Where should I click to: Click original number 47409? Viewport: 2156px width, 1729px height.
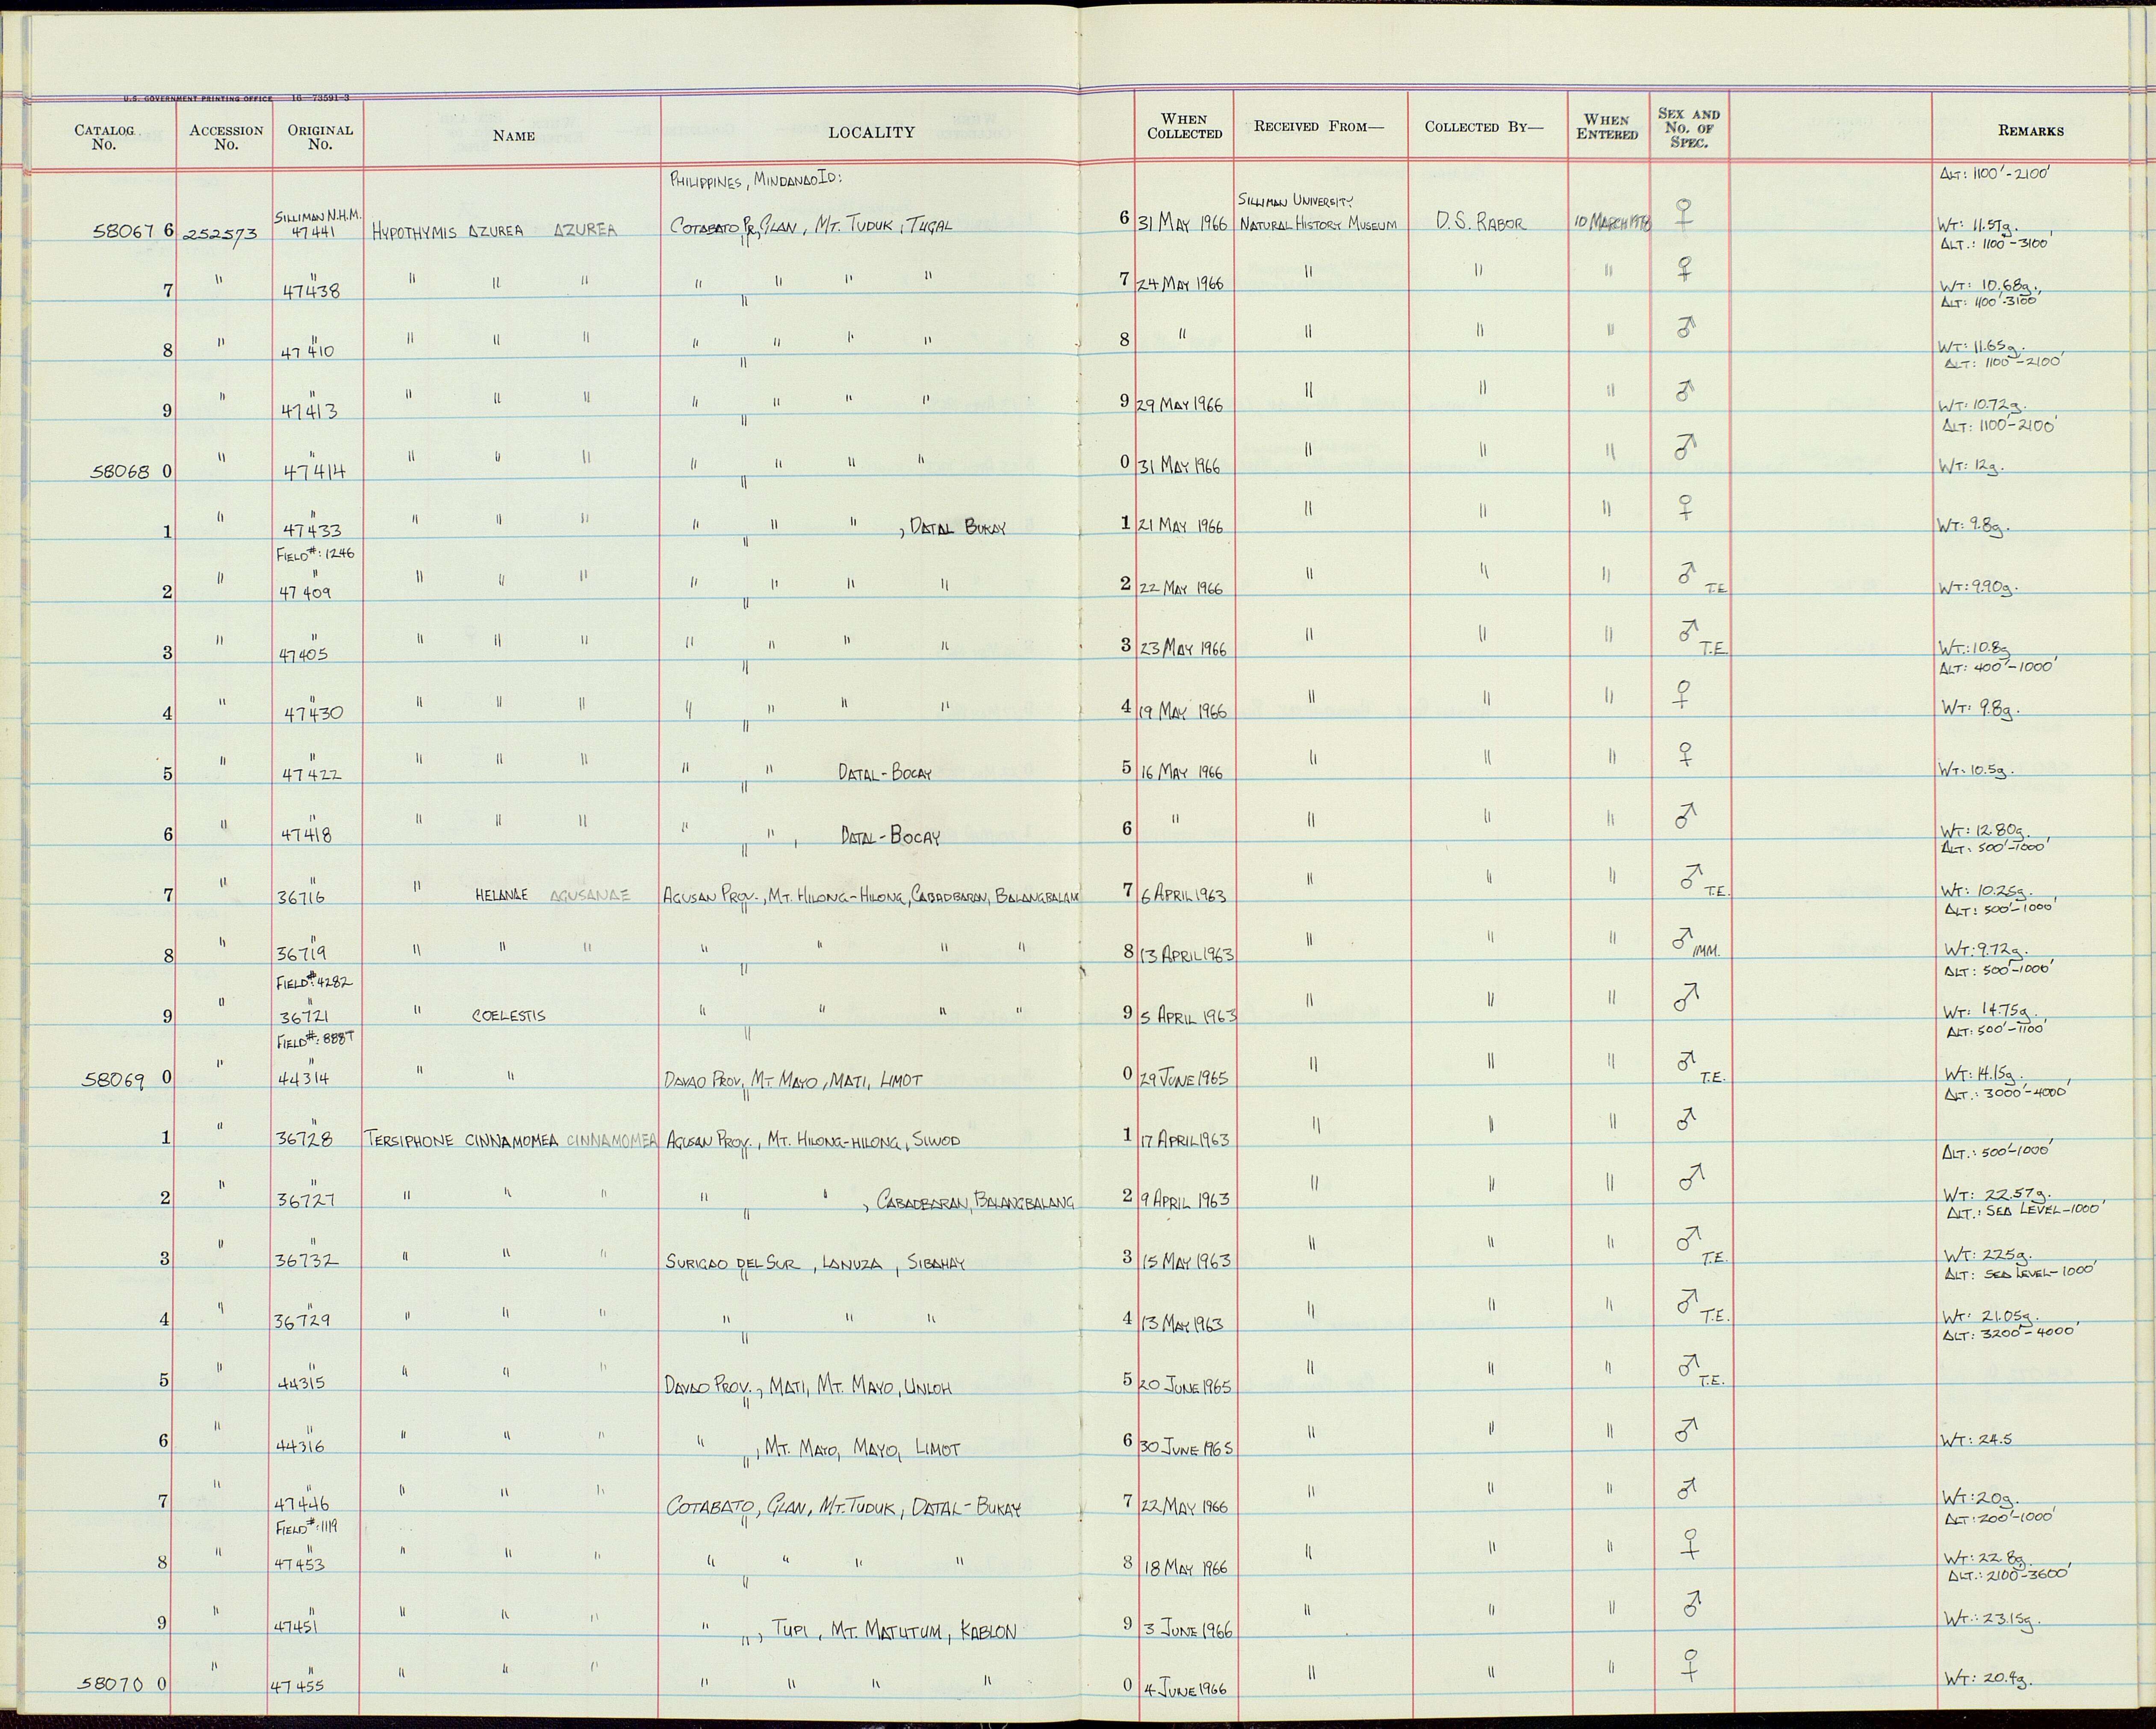coord(307,592)
